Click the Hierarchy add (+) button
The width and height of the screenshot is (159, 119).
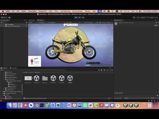[x=2, y=22]
